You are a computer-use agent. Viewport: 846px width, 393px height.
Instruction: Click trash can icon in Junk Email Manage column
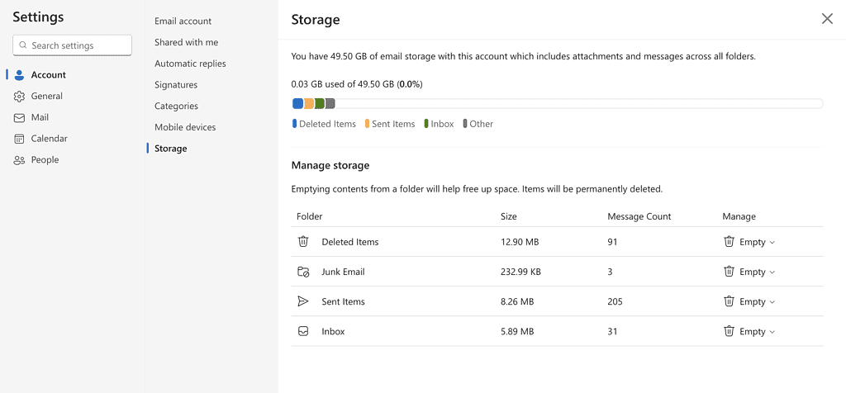(x=729, y=272)
